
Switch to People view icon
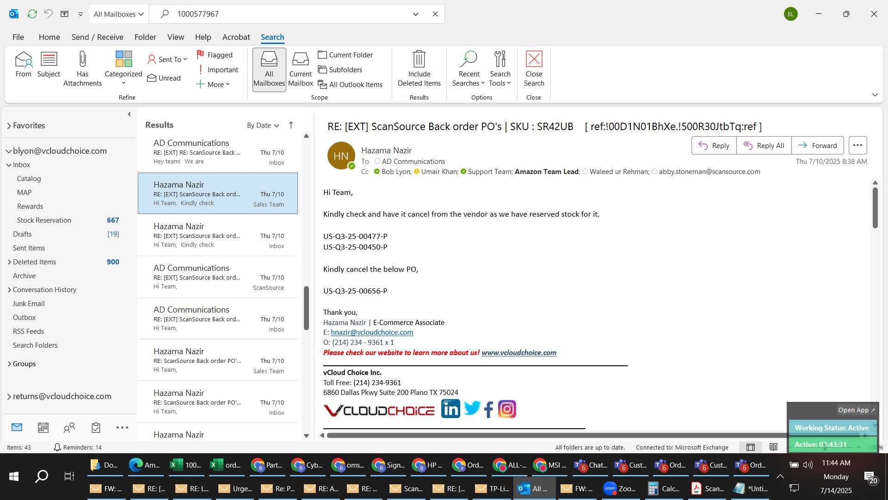coord(69,427)
